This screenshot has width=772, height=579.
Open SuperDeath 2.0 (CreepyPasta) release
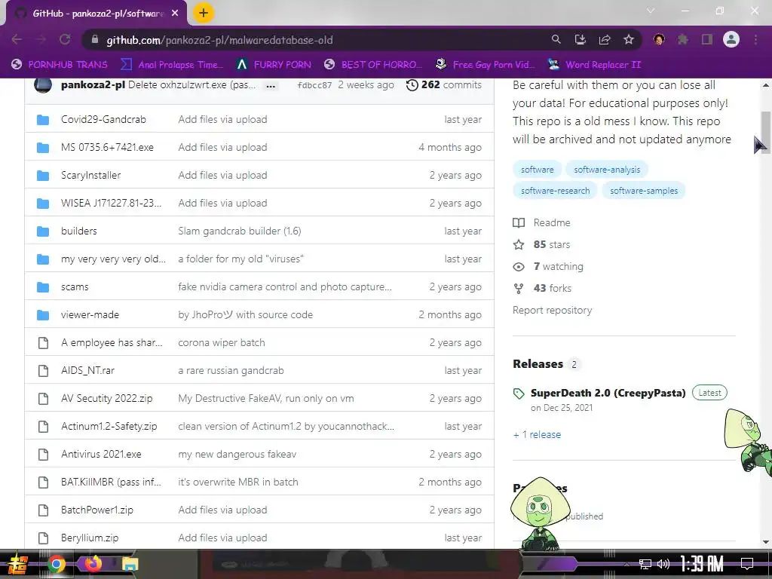click(x=608, y=393)
